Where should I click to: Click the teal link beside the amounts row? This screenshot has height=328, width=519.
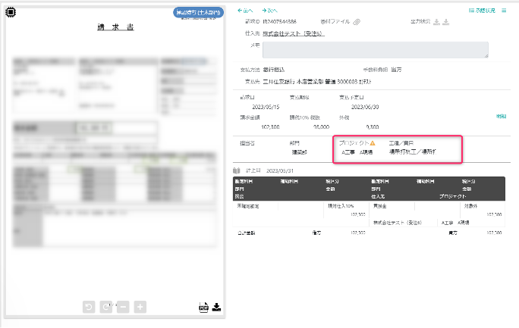click(501, 116)
